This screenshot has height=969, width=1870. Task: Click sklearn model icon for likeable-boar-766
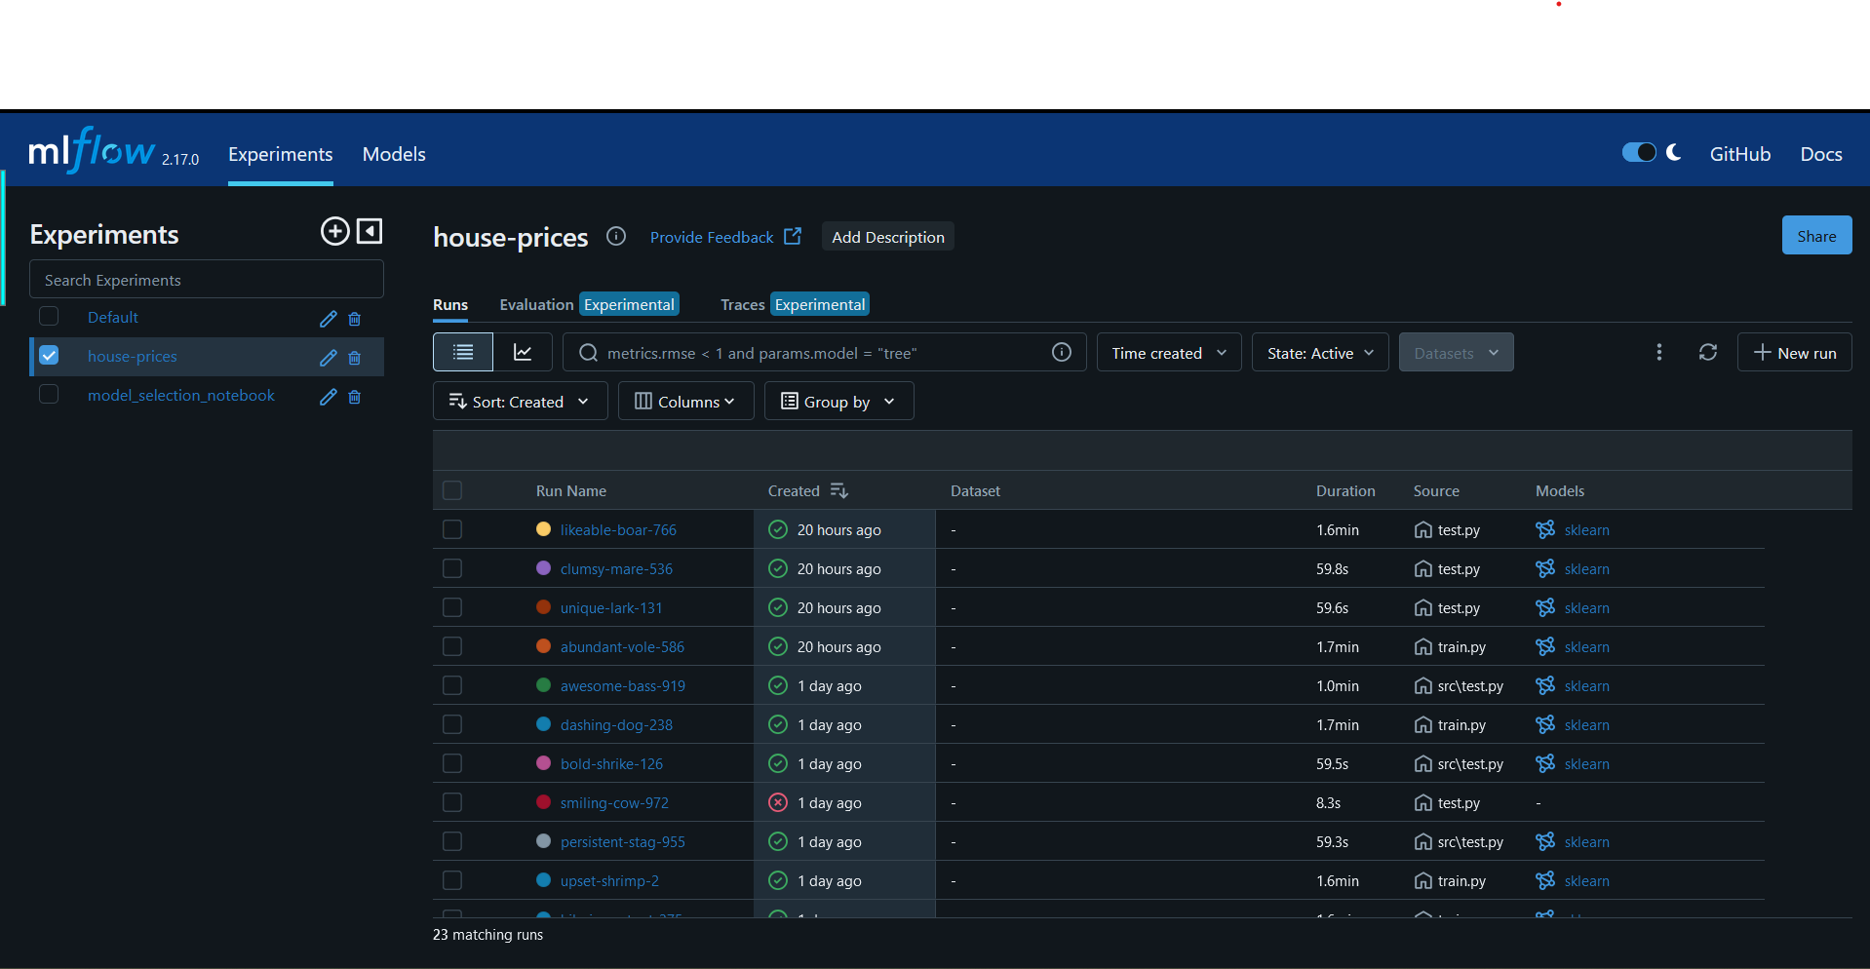tap(1545, 529)
